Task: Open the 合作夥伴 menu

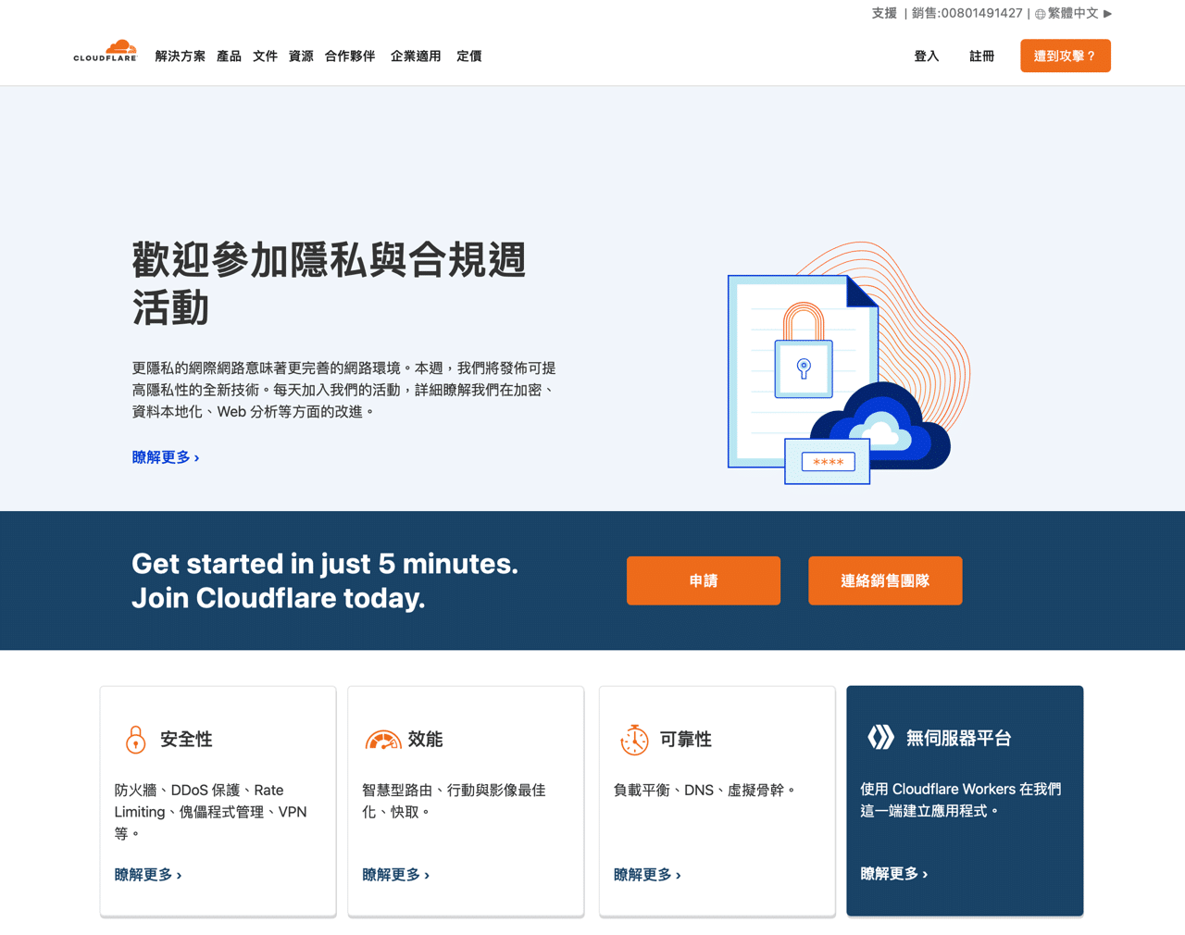Action: click(x=350, y=56)
